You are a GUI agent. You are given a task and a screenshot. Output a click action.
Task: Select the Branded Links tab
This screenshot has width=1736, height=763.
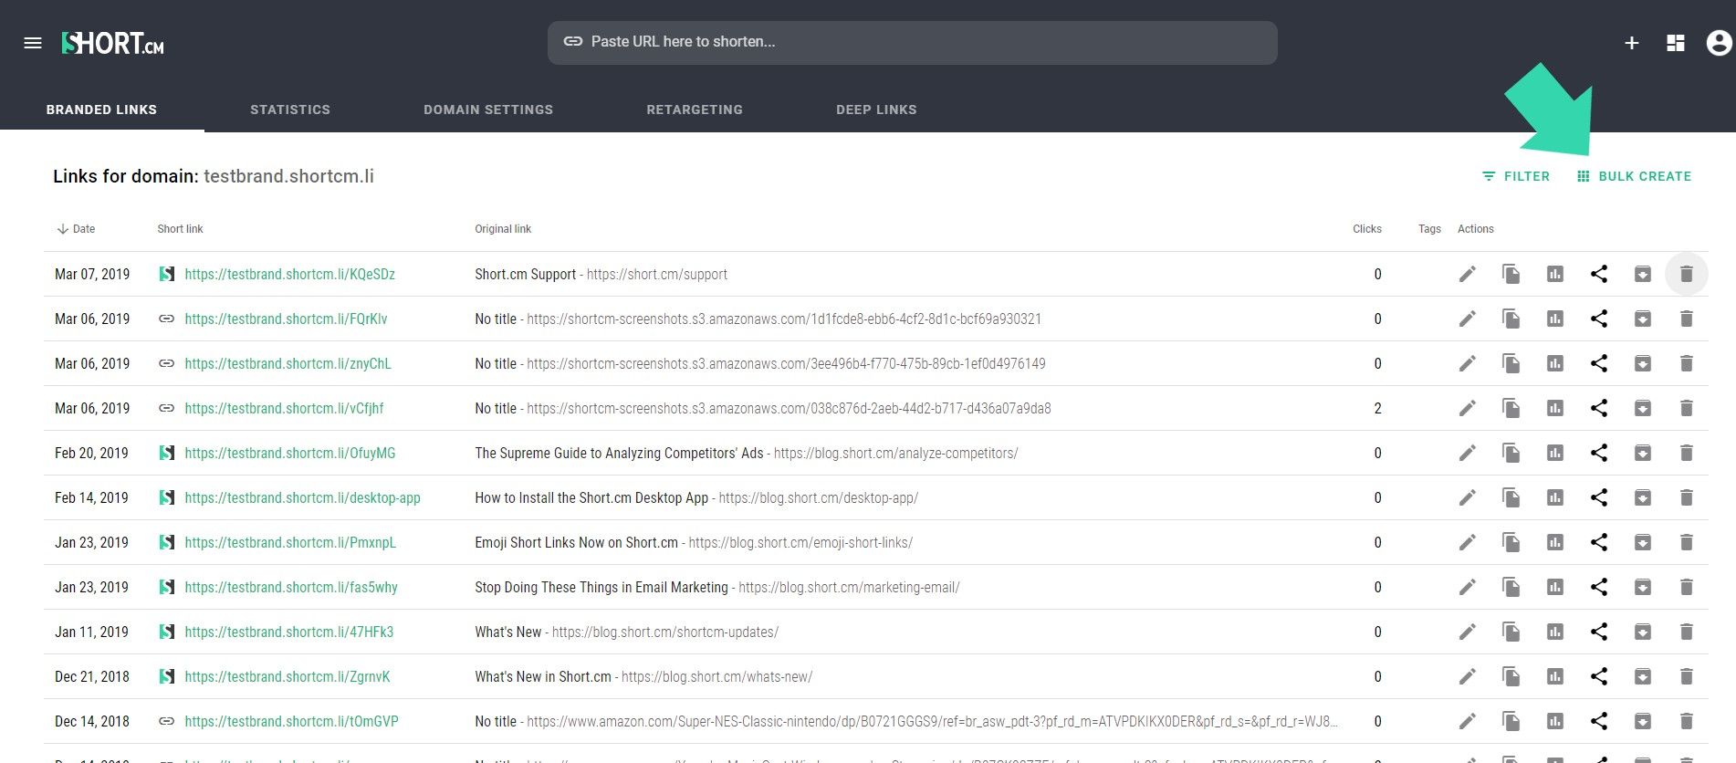click(x=101, y=110)
